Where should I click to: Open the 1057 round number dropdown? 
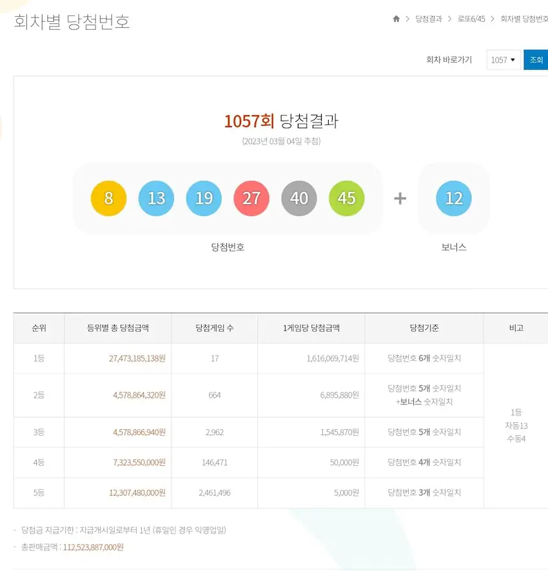click(x=503, y=59)
